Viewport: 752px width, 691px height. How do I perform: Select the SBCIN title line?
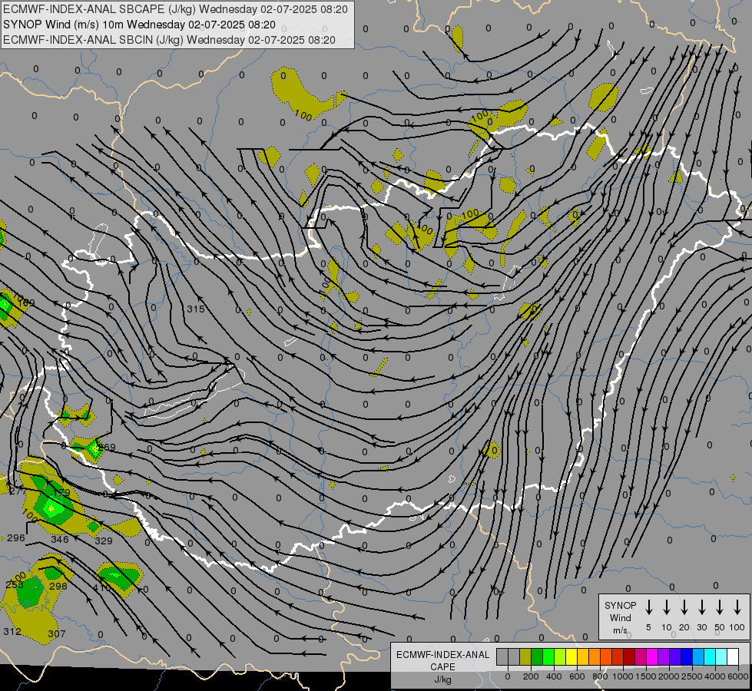pos(169,40)
